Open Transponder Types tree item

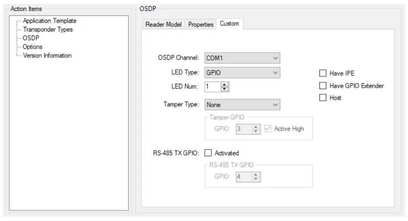tap(48, 29)
